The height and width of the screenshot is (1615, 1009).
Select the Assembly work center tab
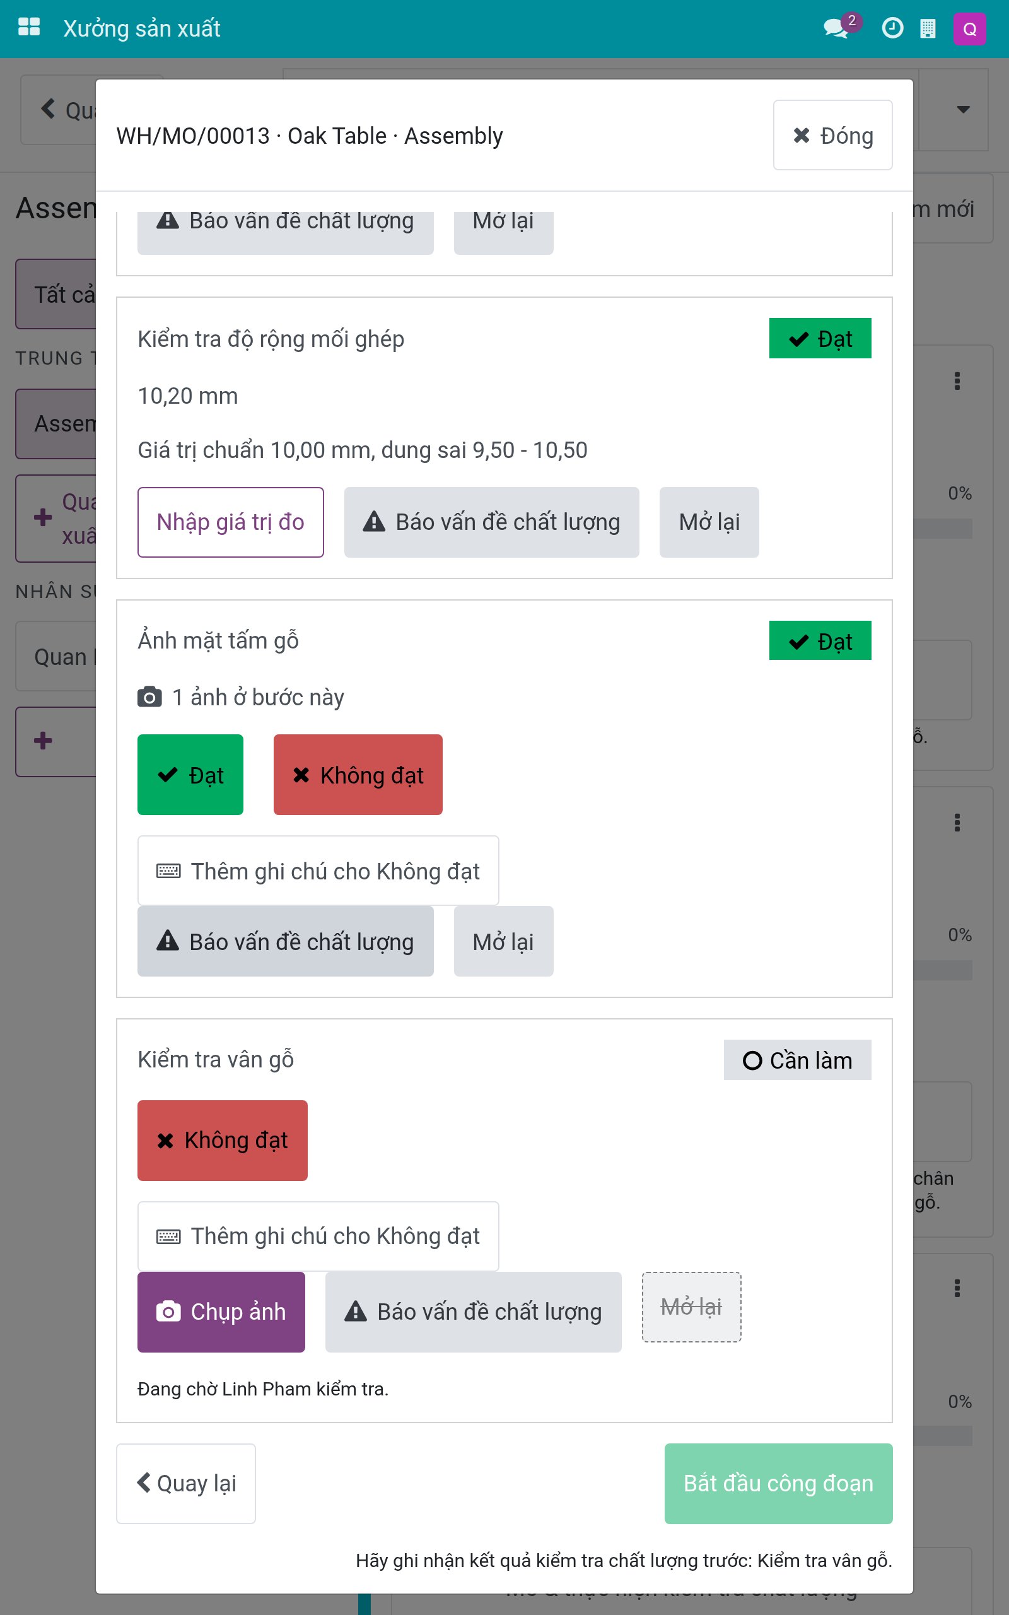[57, 423]
